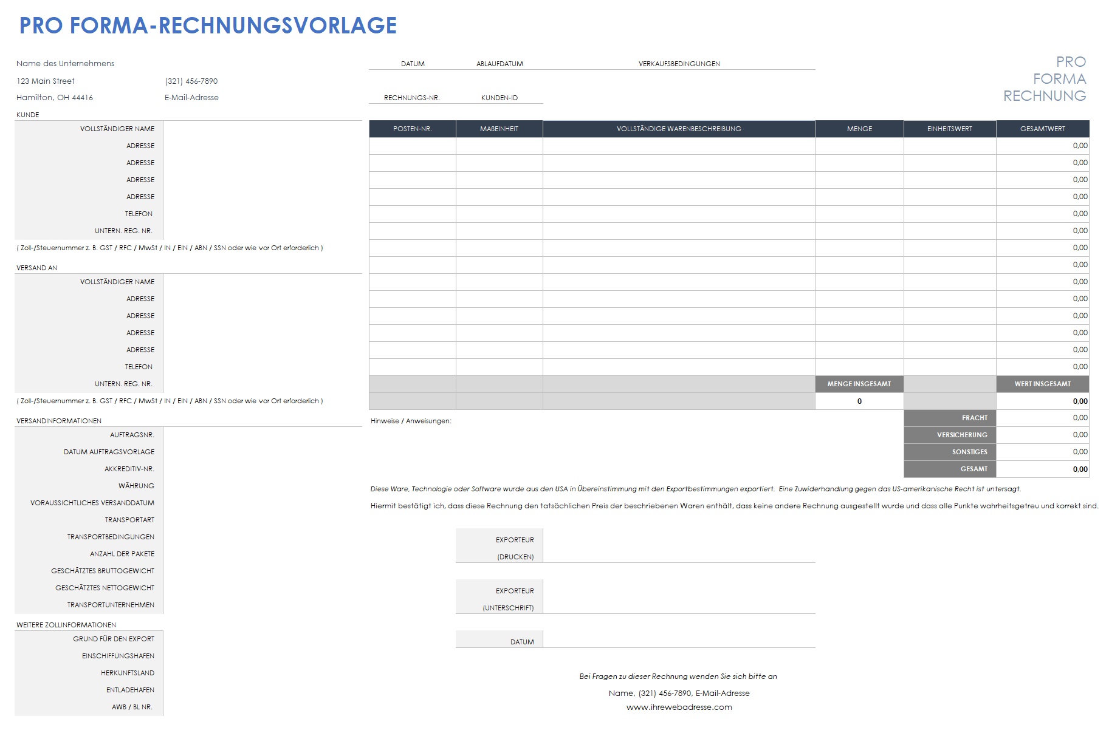Viewport: 1109px width, 733px height.
Task: Click the GESCHÄTZTES NETTOGEWICHT label
Action: point(105,588)
